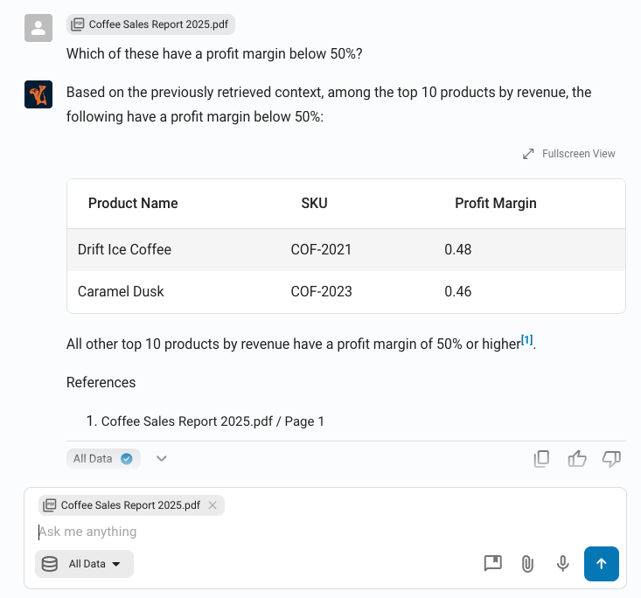
Task: Click the thumbs up icon
Action: pos(577,458)
